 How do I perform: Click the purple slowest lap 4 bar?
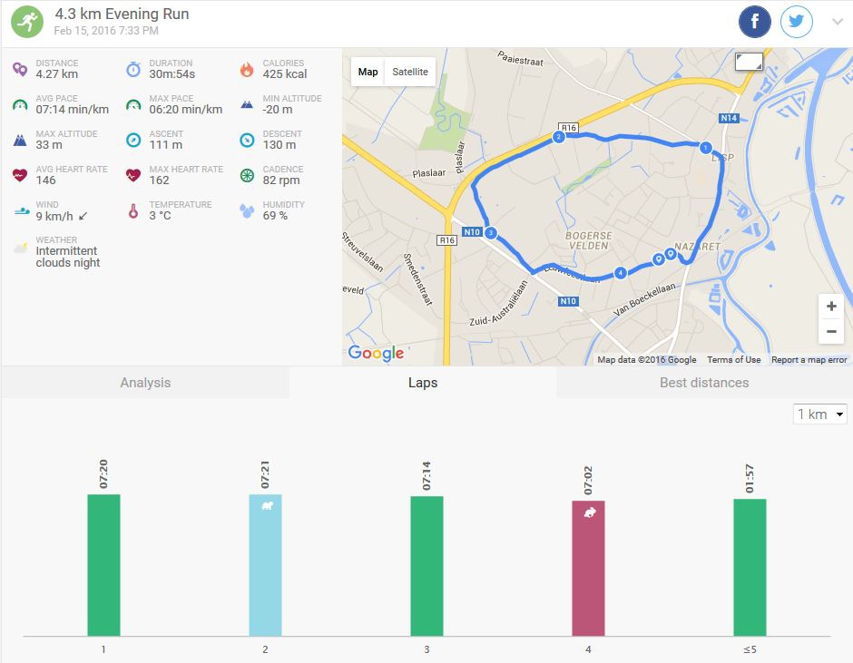click(588, 568)
